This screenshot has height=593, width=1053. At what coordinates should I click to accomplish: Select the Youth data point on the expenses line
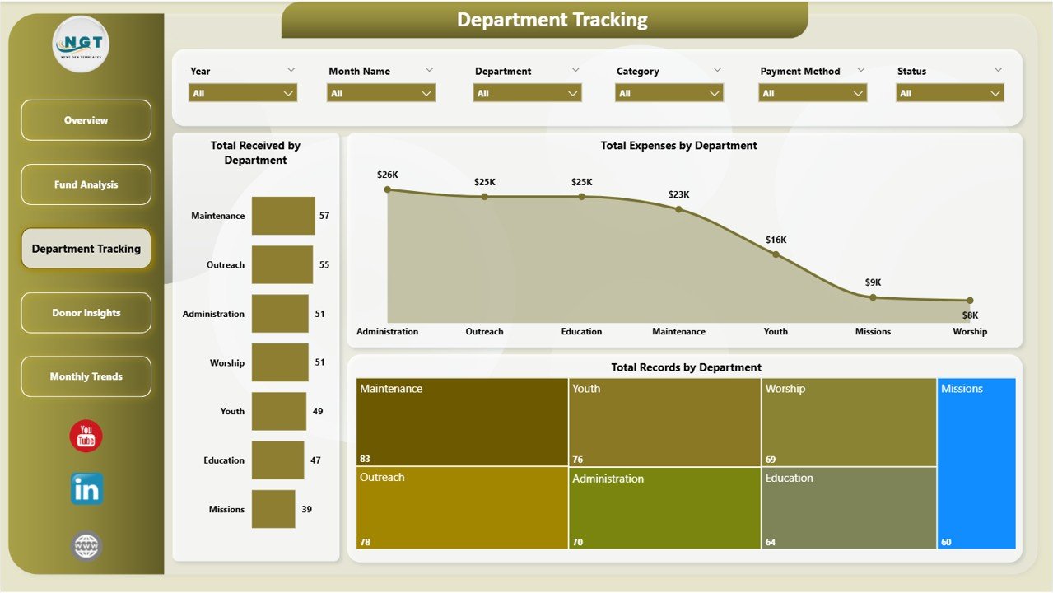click(776, 254)
